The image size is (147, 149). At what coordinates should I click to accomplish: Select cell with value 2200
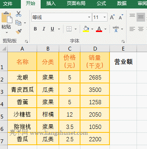coord(95,139)
